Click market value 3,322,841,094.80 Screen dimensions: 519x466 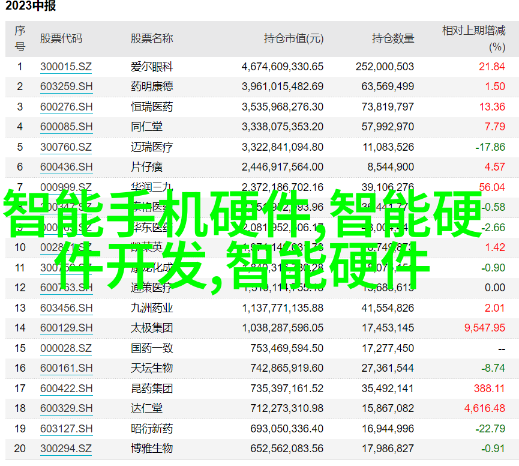283,147
